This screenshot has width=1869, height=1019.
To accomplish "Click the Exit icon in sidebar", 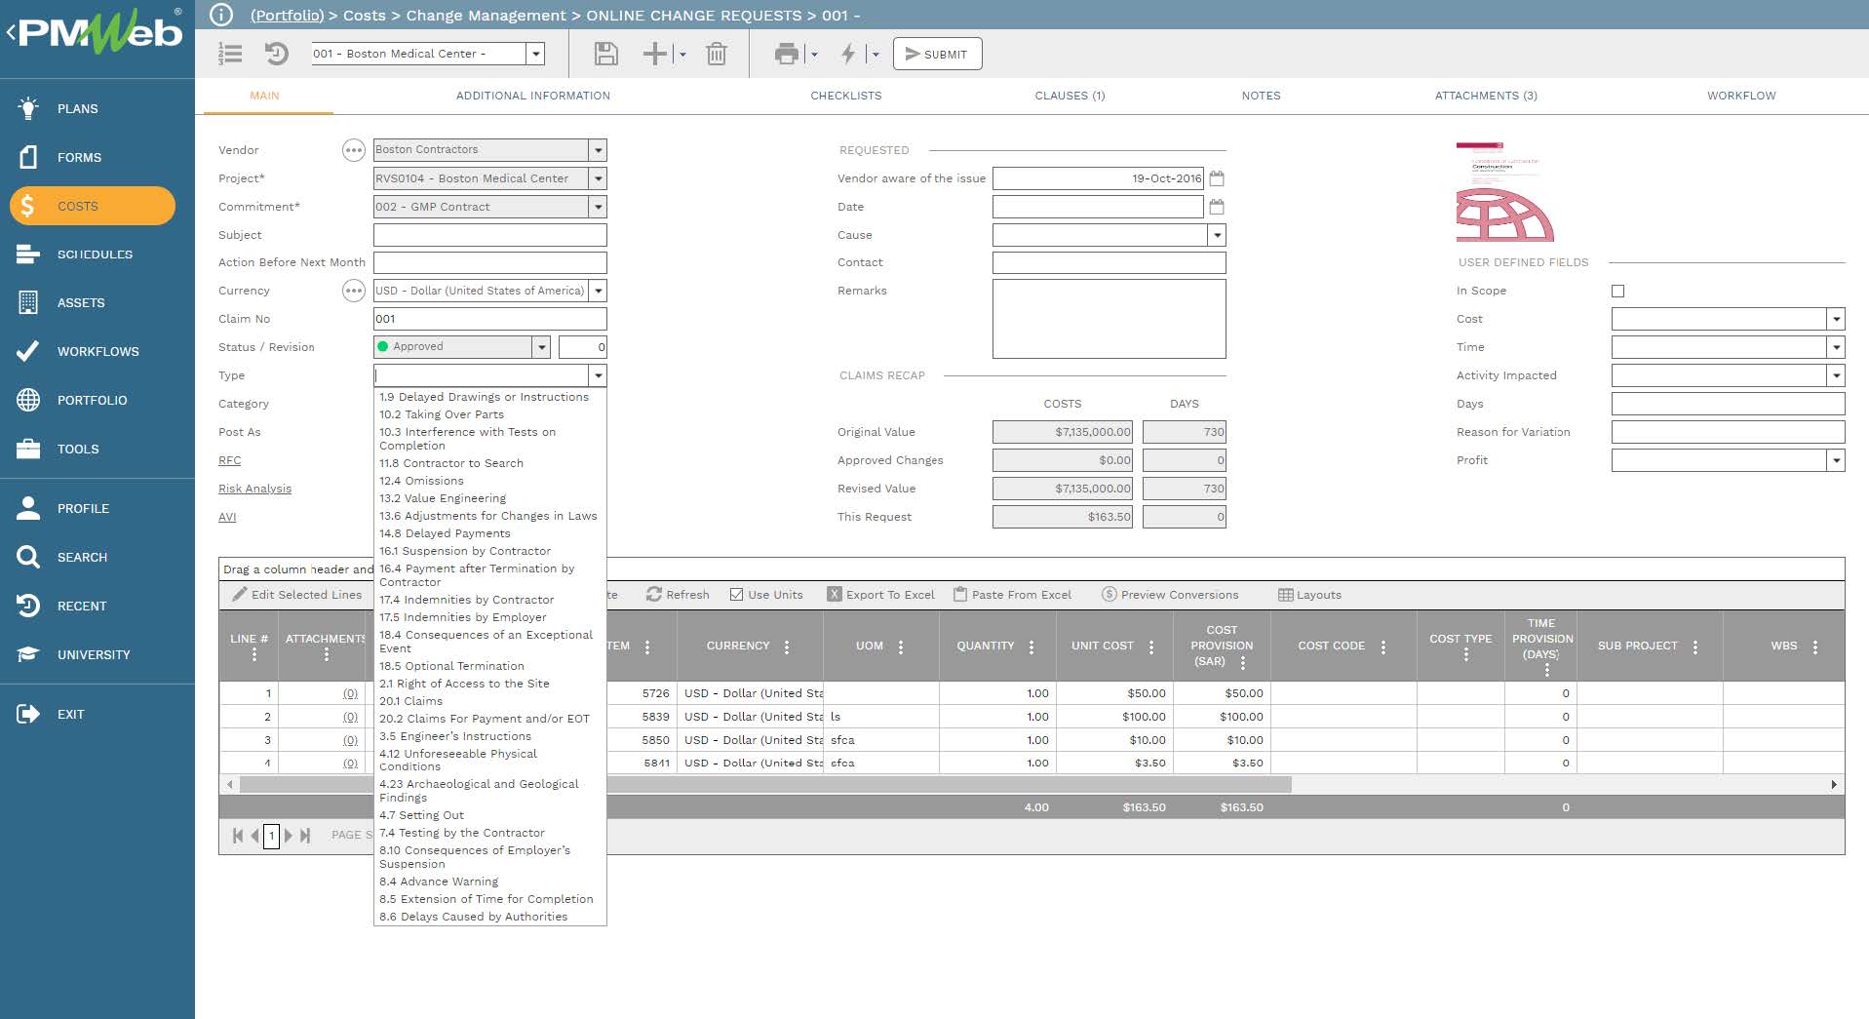I will [x=28, y=715].
